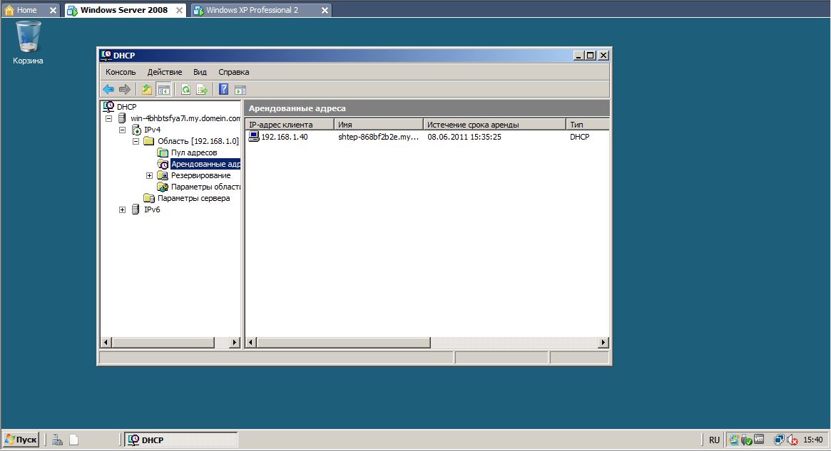Open Help with the blue question-mark icon
831x451 pixels.
[x=224, y=90]
